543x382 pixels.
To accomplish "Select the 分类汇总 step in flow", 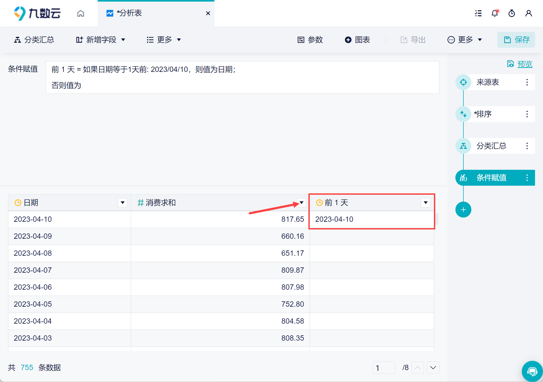I will [491, 146].
